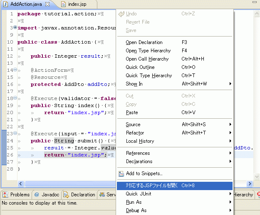Collapse the submit() method fold at line 23
This screenshot has width=260, height=215.
(15, 133)
